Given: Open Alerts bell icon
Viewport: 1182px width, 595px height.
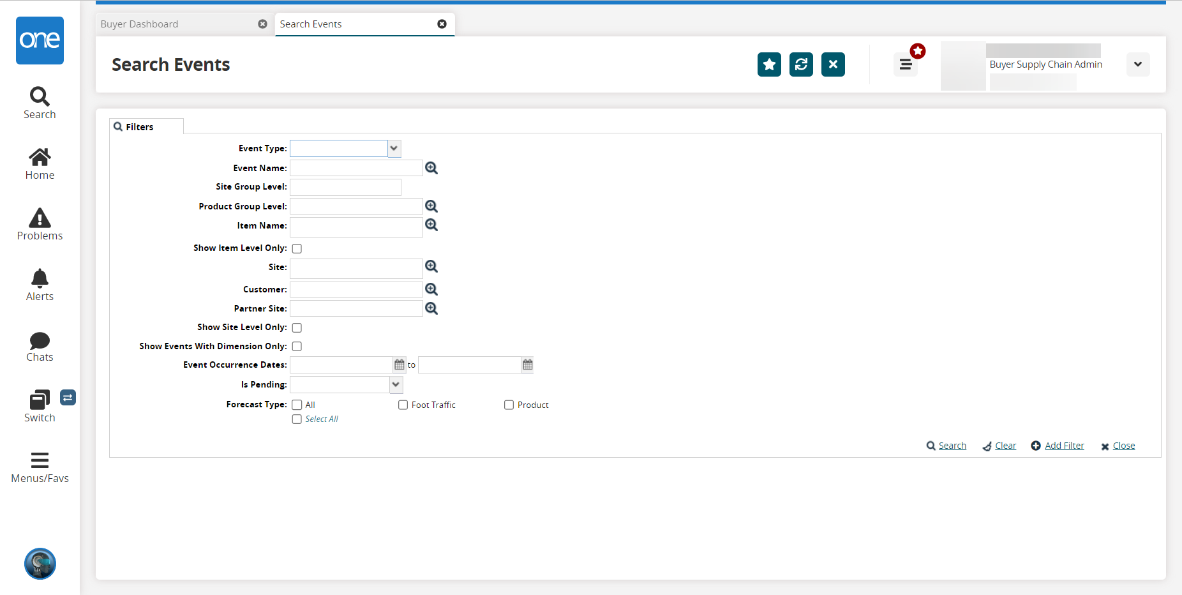Looking at the screenshot, I should (x=40, y=278).
